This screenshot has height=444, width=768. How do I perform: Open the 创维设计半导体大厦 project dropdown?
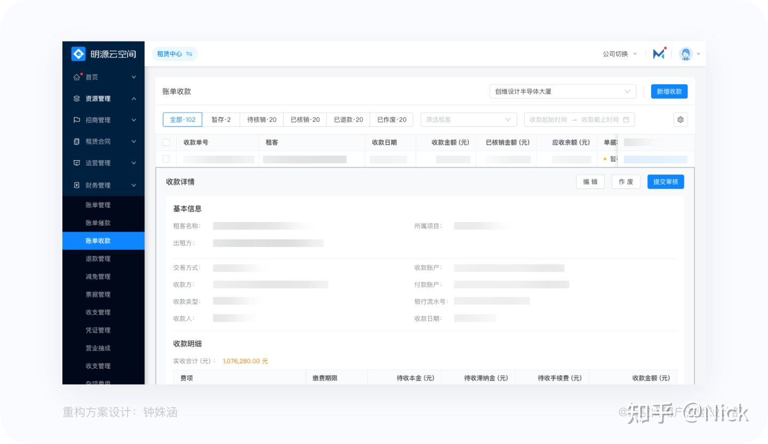coord(563,91)
